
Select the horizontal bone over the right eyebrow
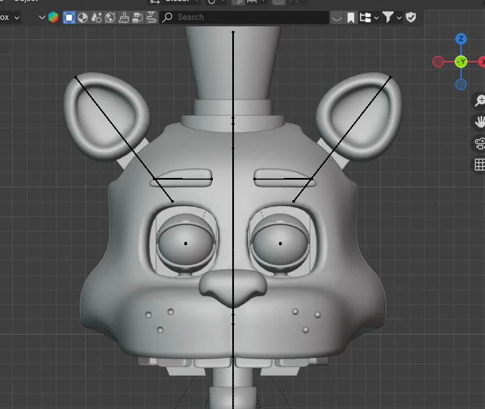pos(283,179)
